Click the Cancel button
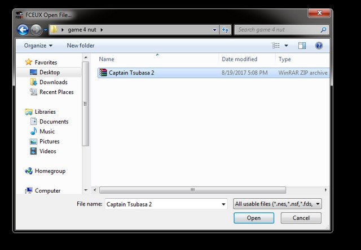The height and width of the screenshot is (250, 361). click(301, 218)
